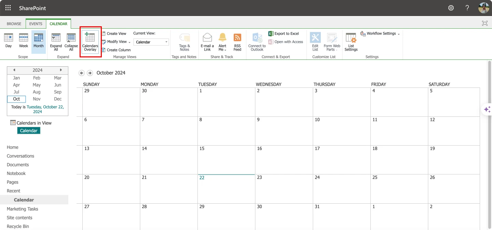Open RSS Feed
The height and width of the screenshot is (230, 492).
(237, 42)
